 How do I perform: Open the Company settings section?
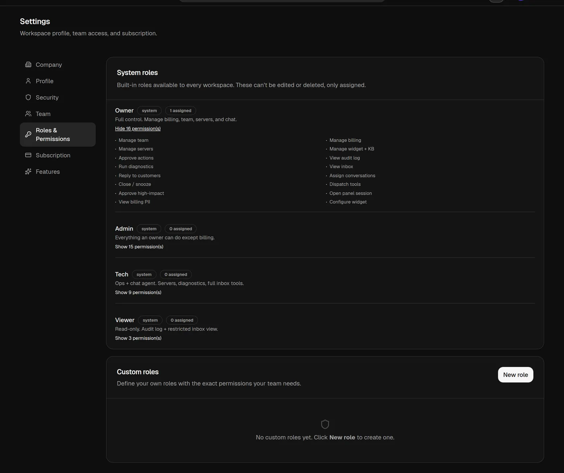(58, 64)
